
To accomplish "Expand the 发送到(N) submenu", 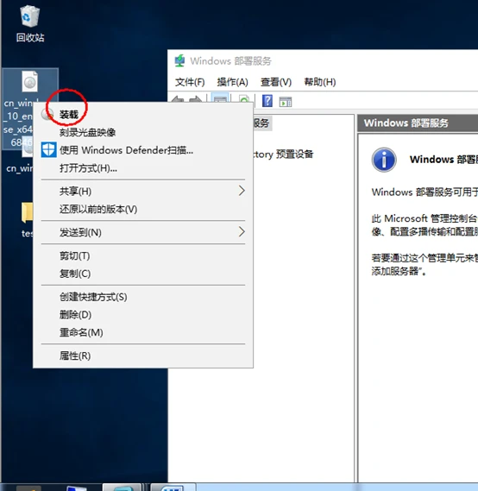I will (x=142, y=232).
